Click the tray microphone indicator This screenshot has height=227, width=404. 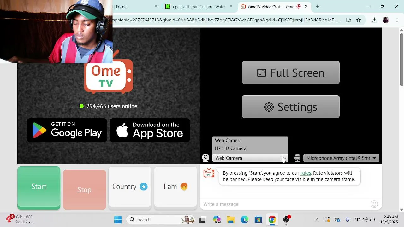pyautogui.click(x=348, y=219)
